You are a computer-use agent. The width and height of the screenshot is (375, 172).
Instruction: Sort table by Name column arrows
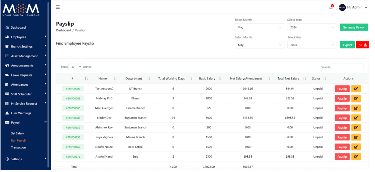(x=115, y=79)
